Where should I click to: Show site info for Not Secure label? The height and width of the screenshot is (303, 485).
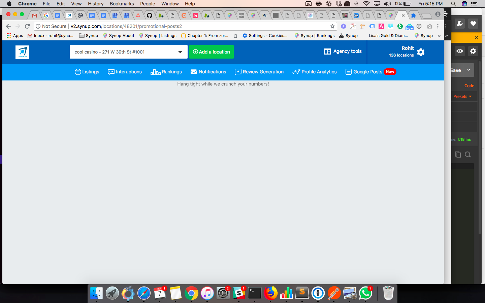click(51, 26)
